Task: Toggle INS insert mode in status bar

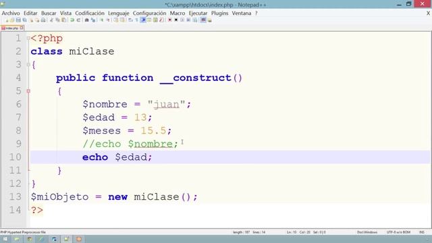Action: [x=422, y=232]
